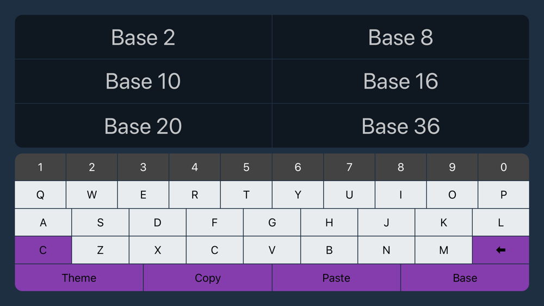544x306 pixels.
Task: Clear input with purple C key
Action: click(43, 250)
